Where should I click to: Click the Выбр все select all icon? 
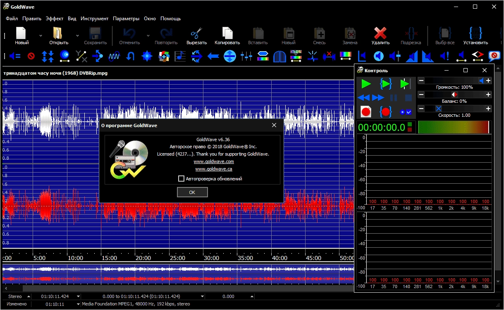[444, 33]
